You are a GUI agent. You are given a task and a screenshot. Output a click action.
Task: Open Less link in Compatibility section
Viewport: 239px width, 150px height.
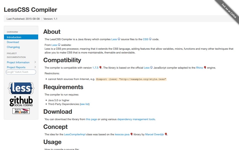(x=147, y=68)
